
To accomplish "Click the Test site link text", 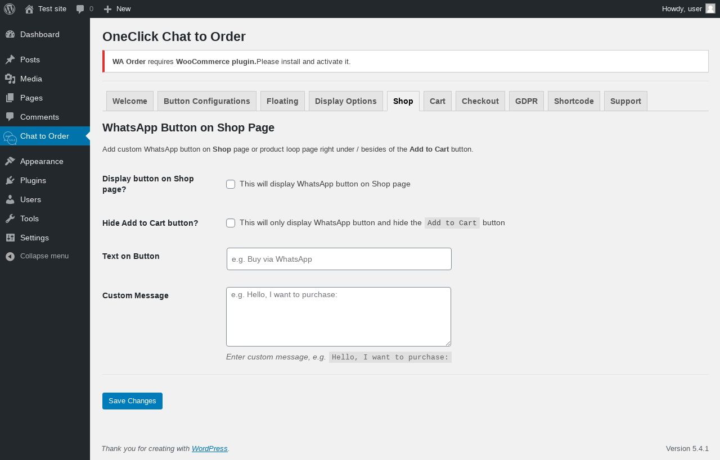I will (52, 9).
